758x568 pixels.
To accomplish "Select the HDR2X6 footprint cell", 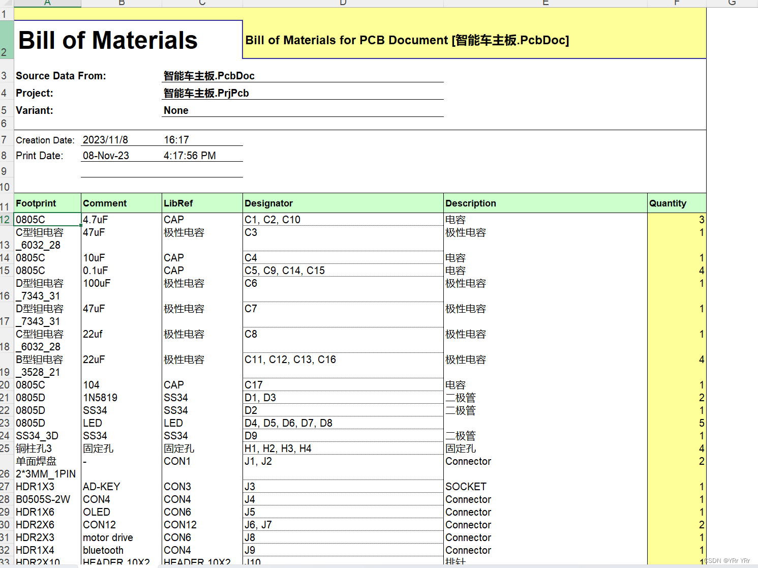I will [x=47, y=525].
